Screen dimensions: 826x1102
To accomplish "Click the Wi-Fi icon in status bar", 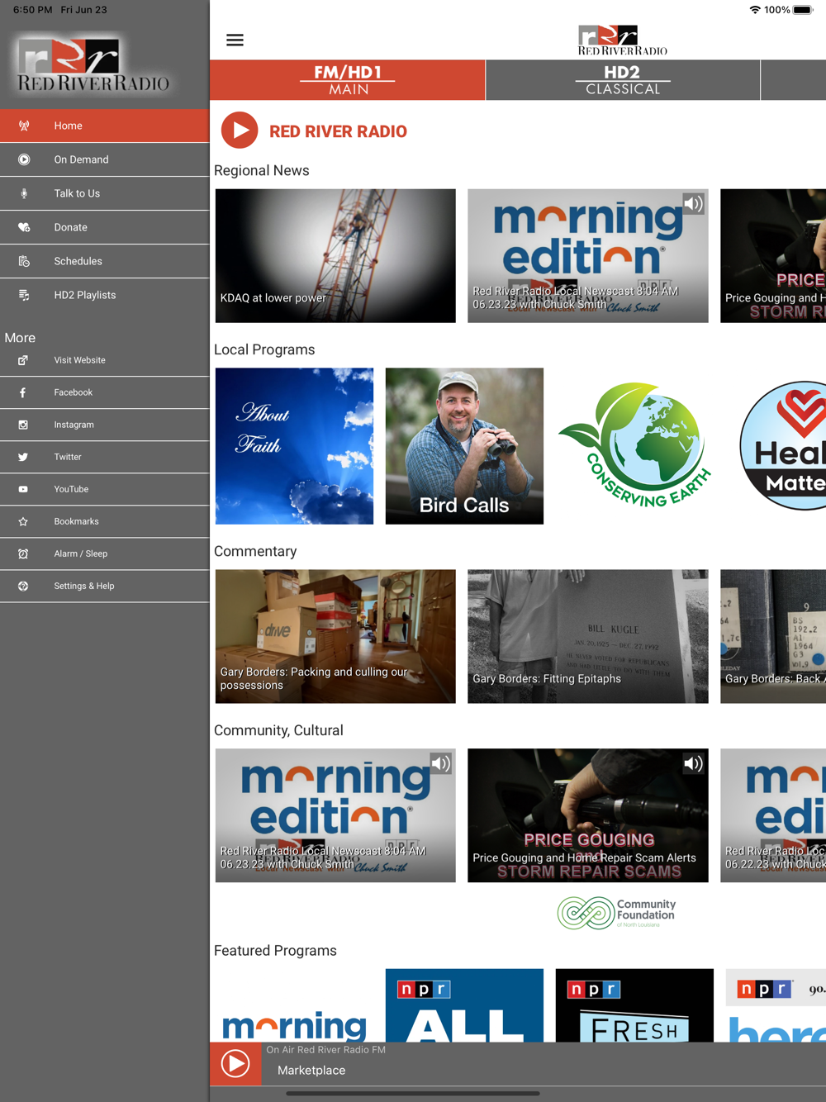I will coord(755,10).
